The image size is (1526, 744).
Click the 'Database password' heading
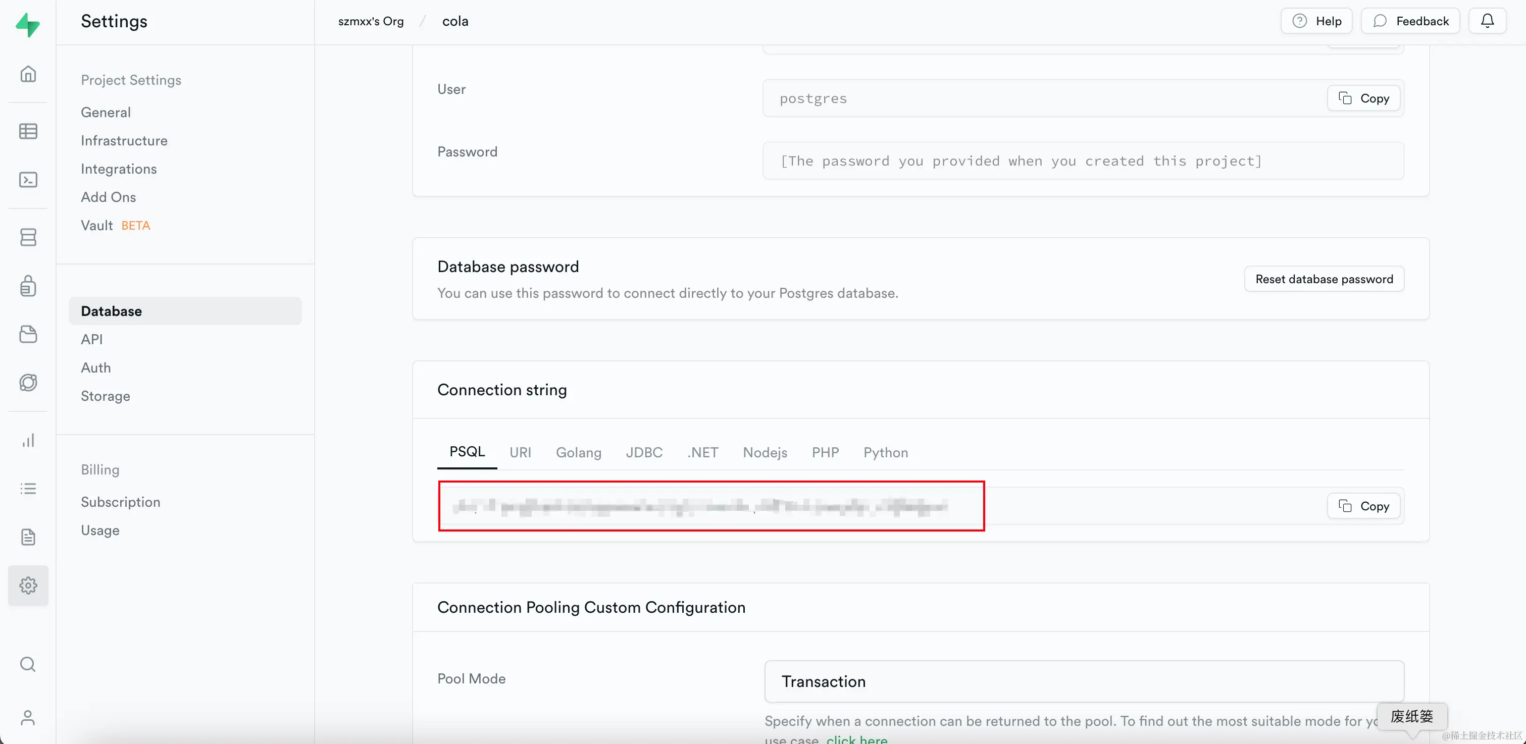[x=507, y=267]
